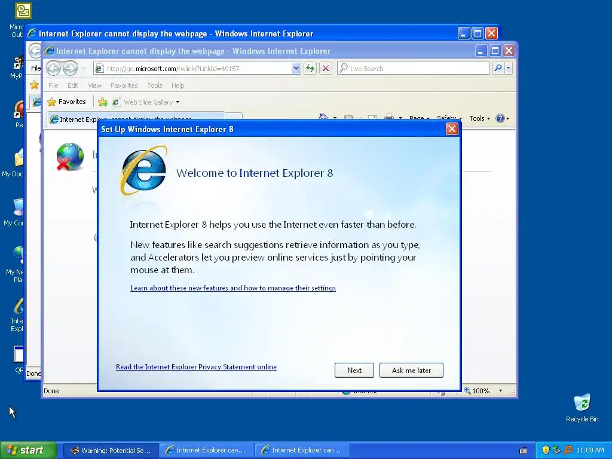The width and height of the screenshot is (612, 459).
Task: Click the 11:00 AM clock
Action: [590, 451]
